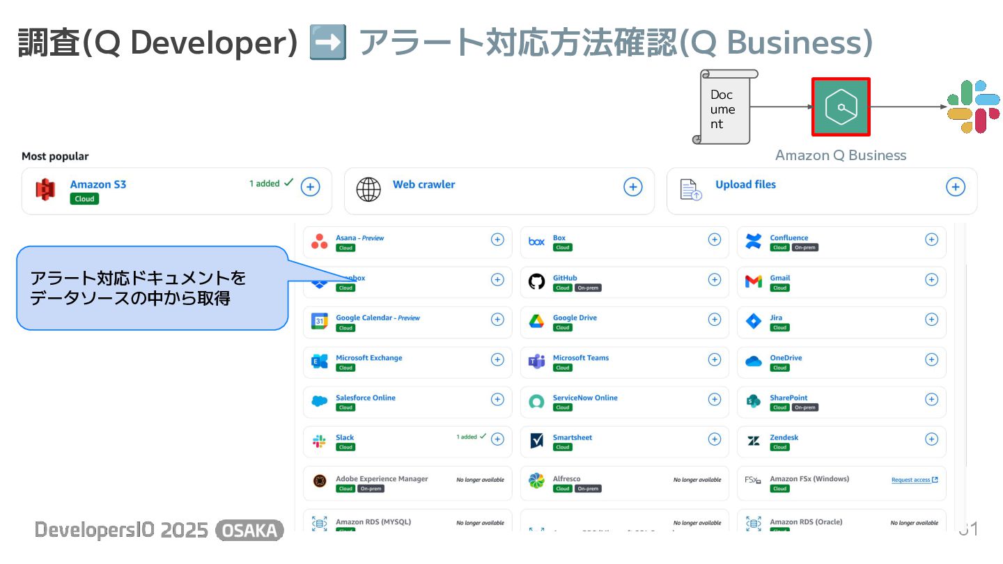
Task: Add Gmail using its plus button
Action: pyautogui.click(x=931, y=279)
